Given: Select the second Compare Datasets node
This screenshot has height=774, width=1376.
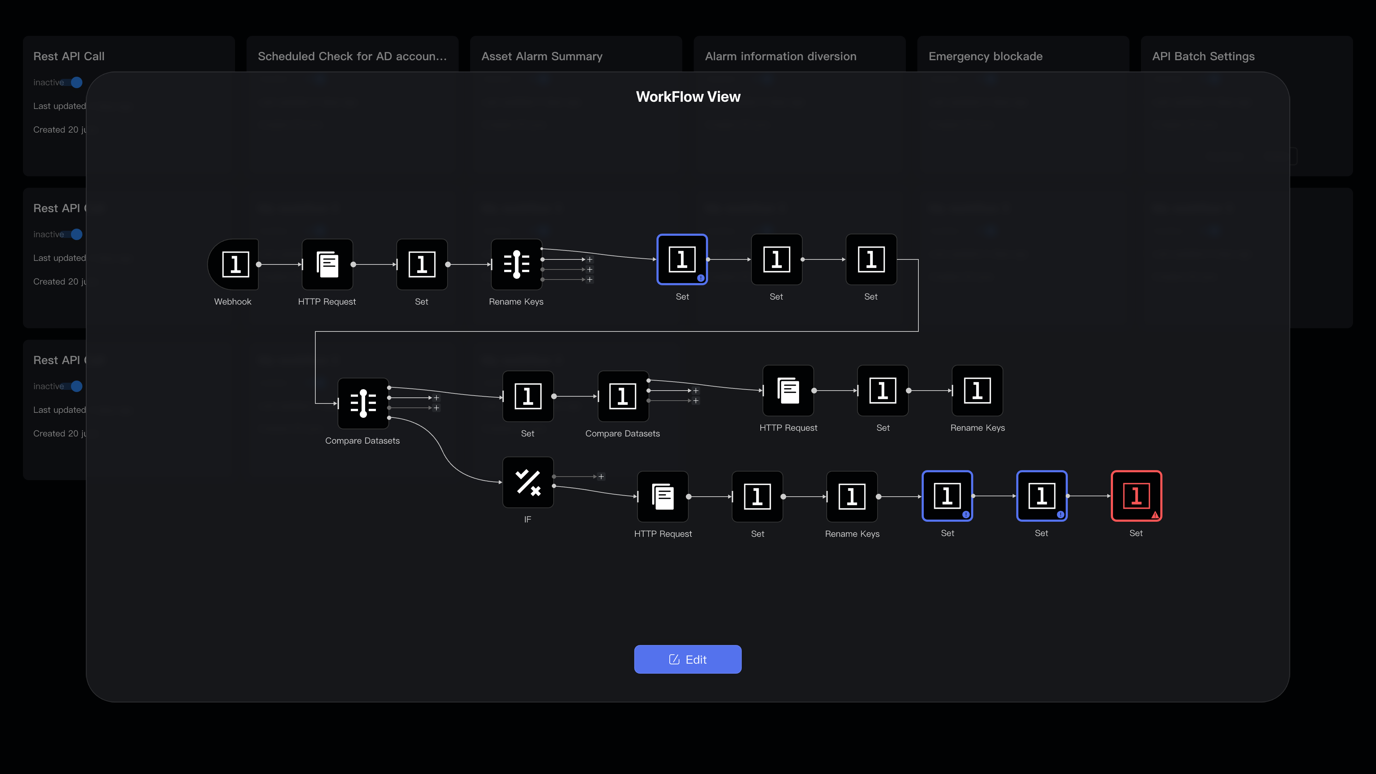Looking at the screenshot, I should (x=623, y=396).
